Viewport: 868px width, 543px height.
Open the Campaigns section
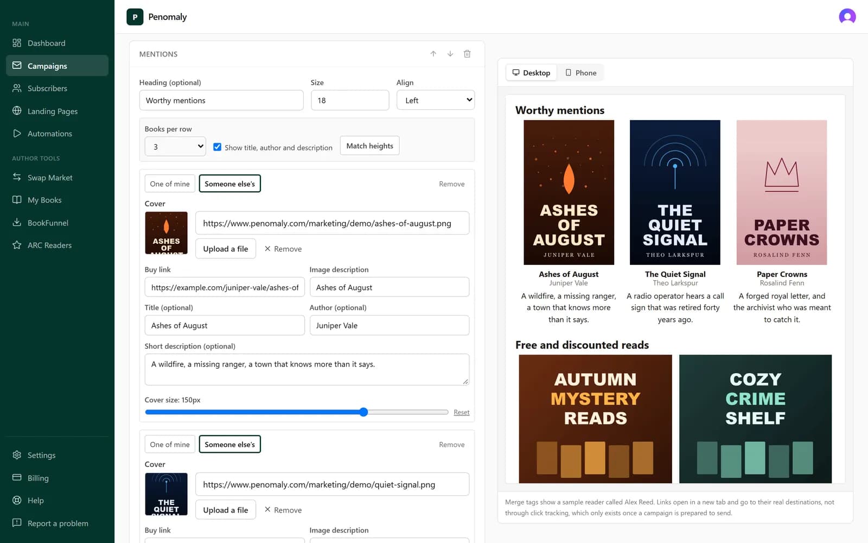point(57,66)
